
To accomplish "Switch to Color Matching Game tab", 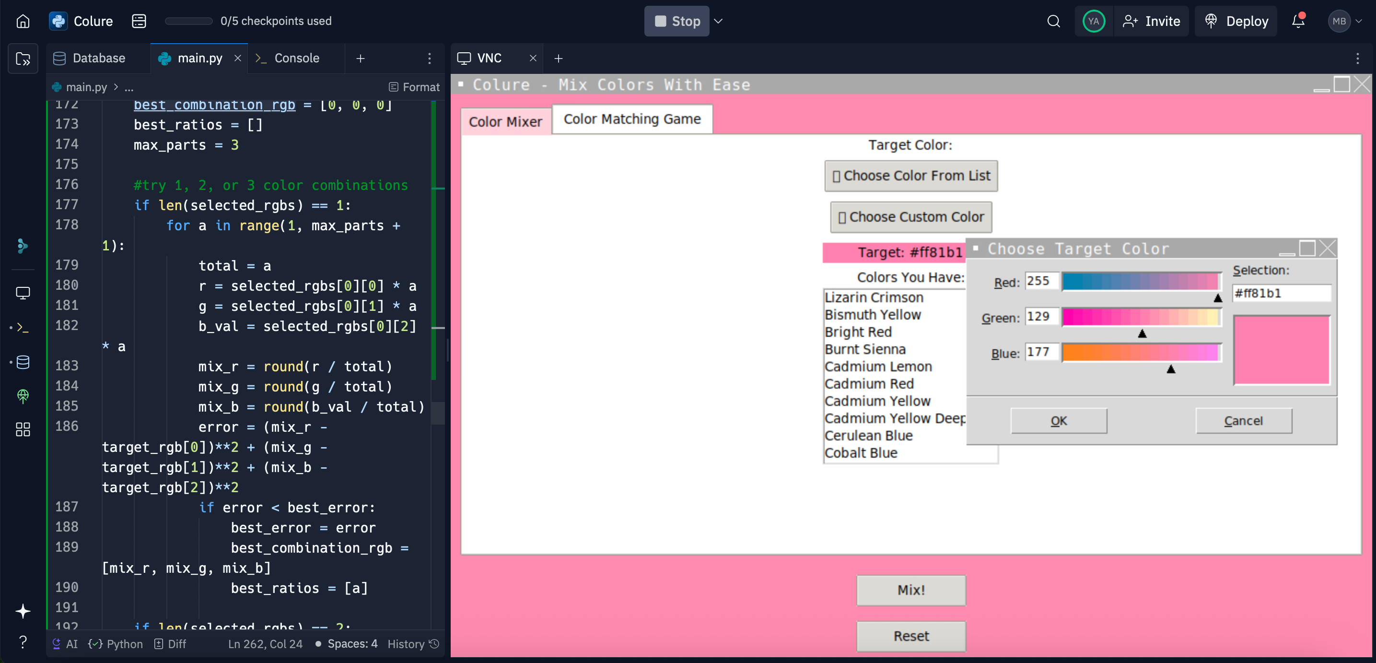I will 631,118.
